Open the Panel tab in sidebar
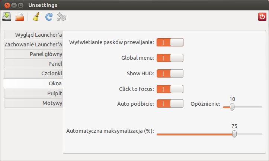The width and height of the screenshot is (269, 161). [x=33, y=64]
